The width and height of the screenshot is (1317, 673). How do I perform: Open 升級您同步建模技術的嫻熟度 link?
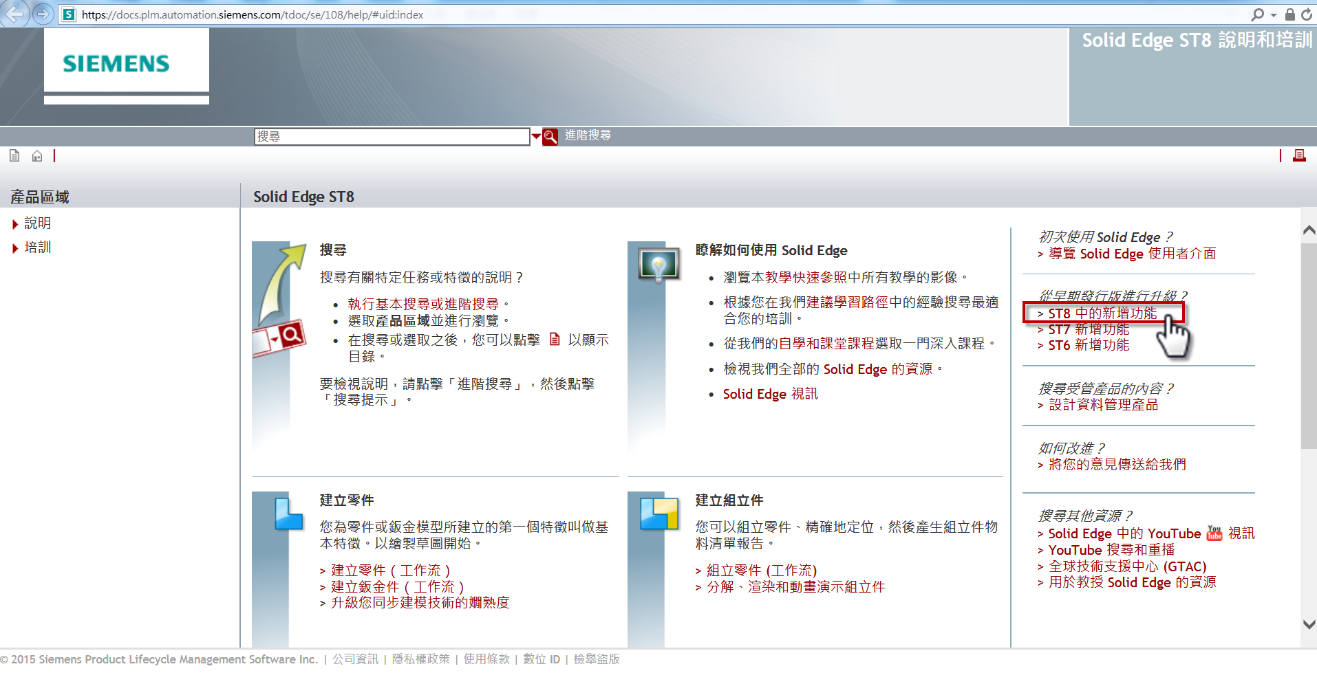(420, 603)
